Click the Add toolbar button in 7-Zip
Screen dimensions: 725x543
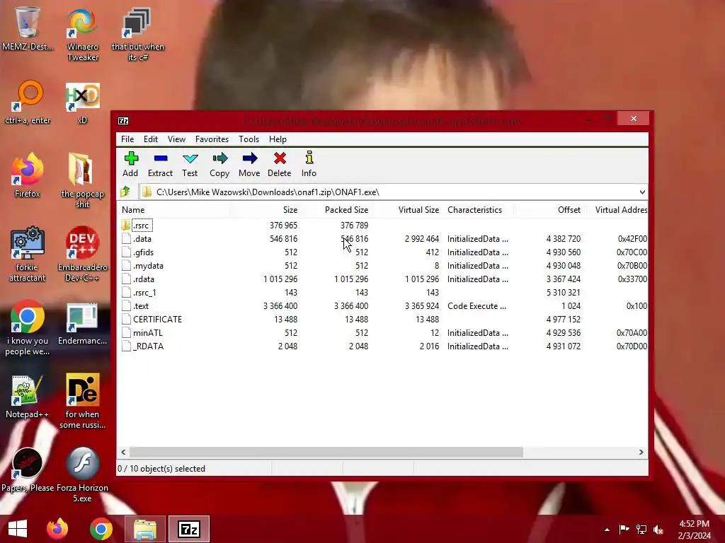point(130,164)
